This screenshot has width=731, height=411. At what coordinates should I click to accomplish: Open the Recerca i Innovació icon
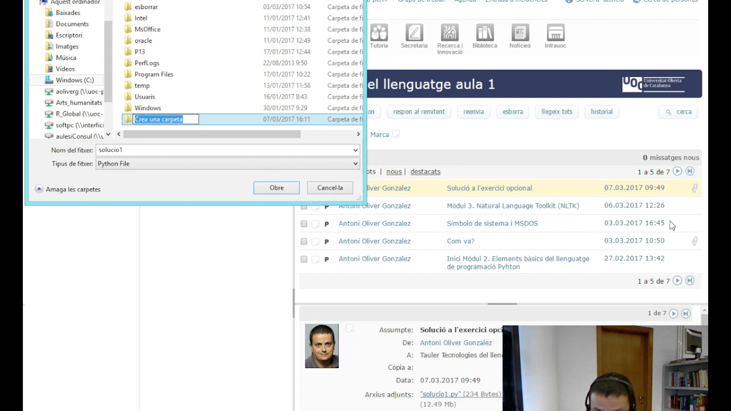(x=449, y=39)
